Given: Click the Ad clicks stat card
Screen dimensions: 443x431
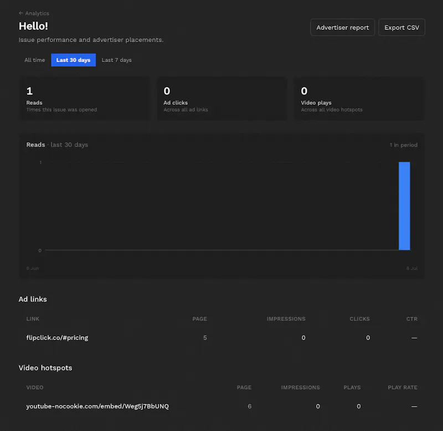Looking at the screenshot, I should point(221,99).
